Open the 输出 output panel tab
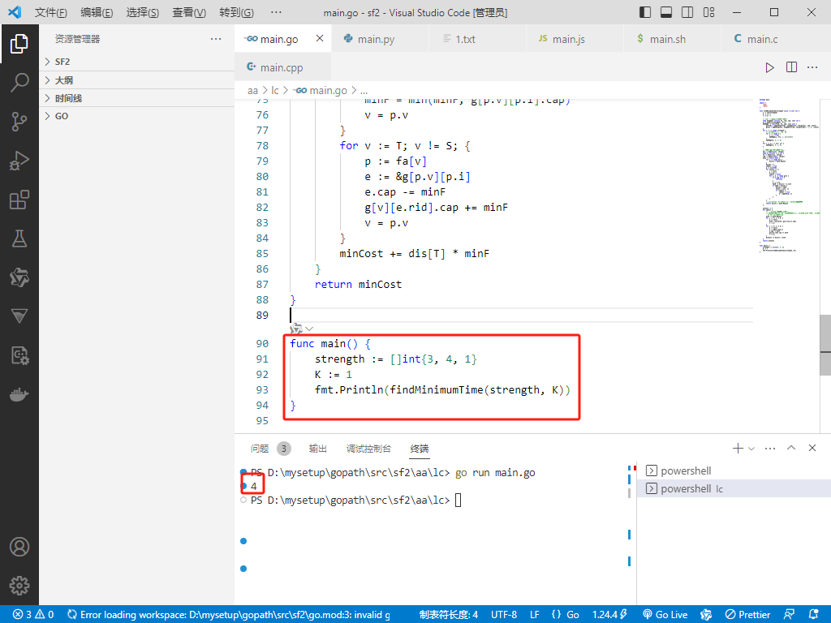Screen dimensions: 831x623 (x=318, y=449)
